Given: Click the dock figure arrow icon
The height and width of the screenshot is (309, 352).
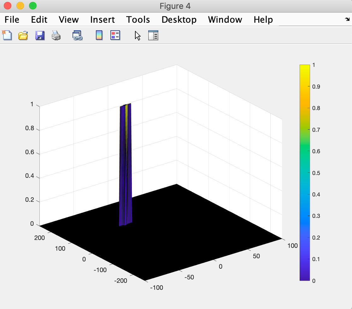Looking at the screenshot, I should [x=347, y=19].
